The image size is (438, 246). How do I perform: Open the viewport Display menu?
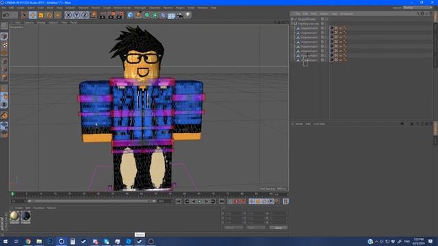point(41,23)
